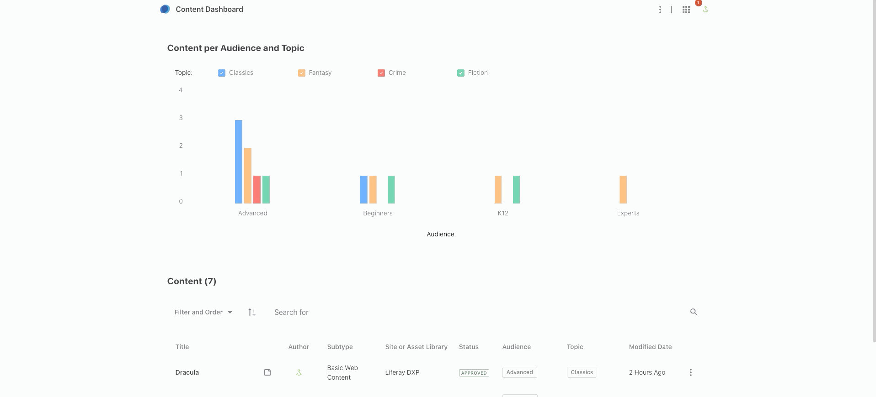The width and height of the screenshot is (876, 397).
Task: Click the search magnifier icon
Action: (x=693, y=312)
